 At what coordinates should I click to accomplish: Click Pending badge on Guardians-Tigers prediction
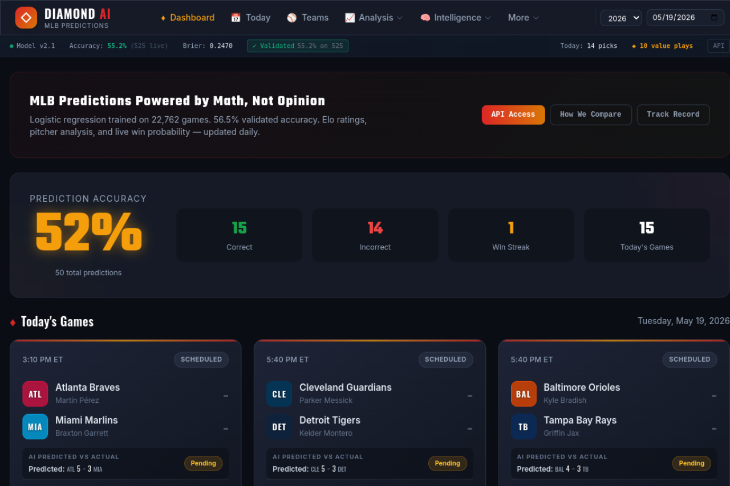(448, 463)
